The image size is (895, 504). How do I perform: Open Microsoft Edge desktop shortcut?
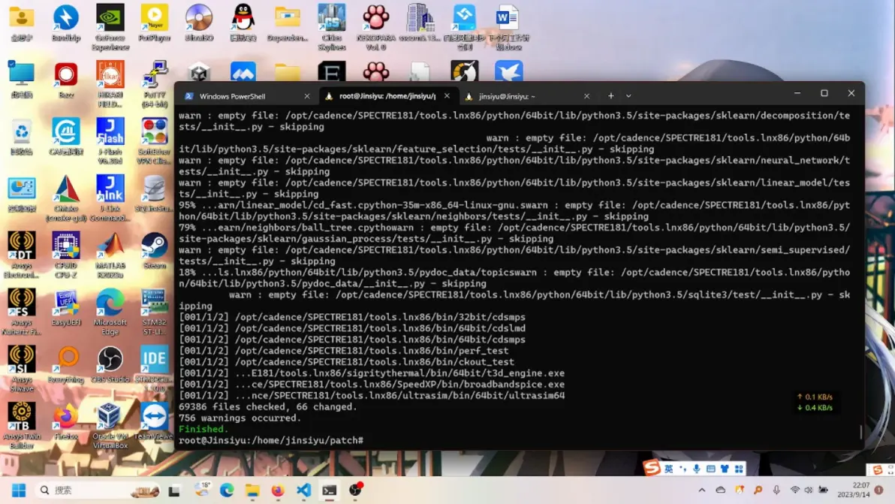(x=110, y=312)
